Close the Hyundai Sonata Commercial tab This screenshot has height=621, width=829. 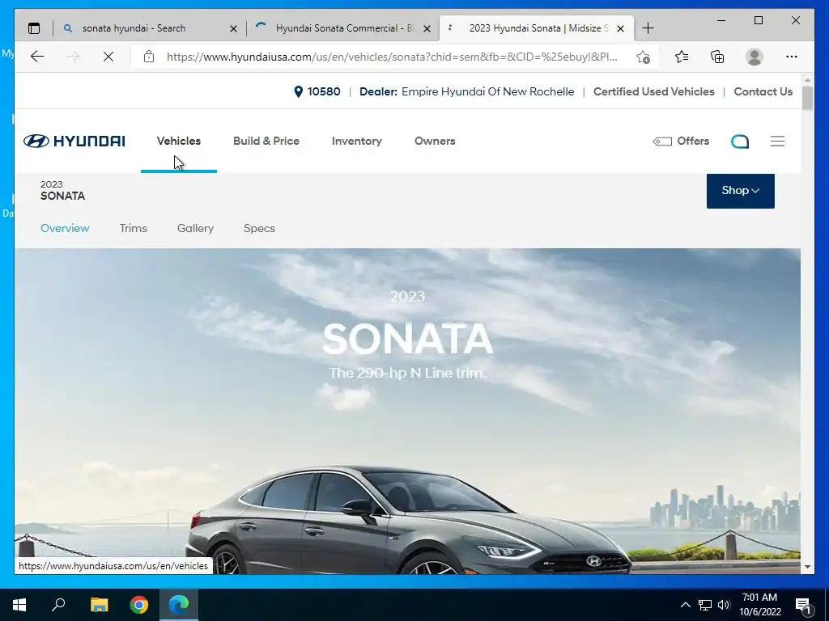(427, 29)
